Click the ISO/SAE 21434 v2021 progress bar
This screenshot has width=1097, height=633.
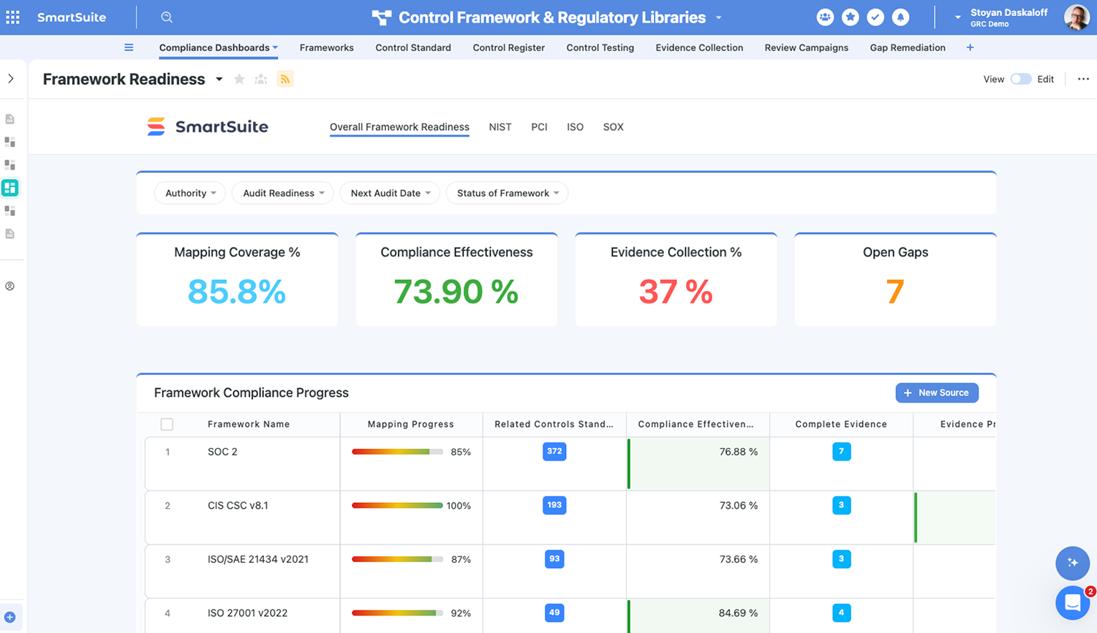(397, 559)
